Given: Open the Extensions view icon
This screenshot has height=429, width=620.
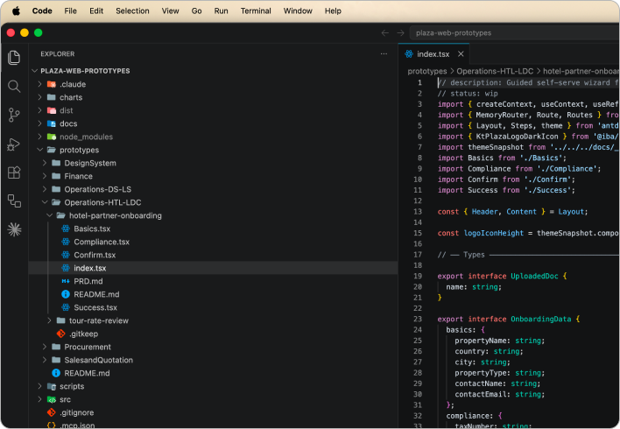Looking at the screenshot, I should coord(14,172).
